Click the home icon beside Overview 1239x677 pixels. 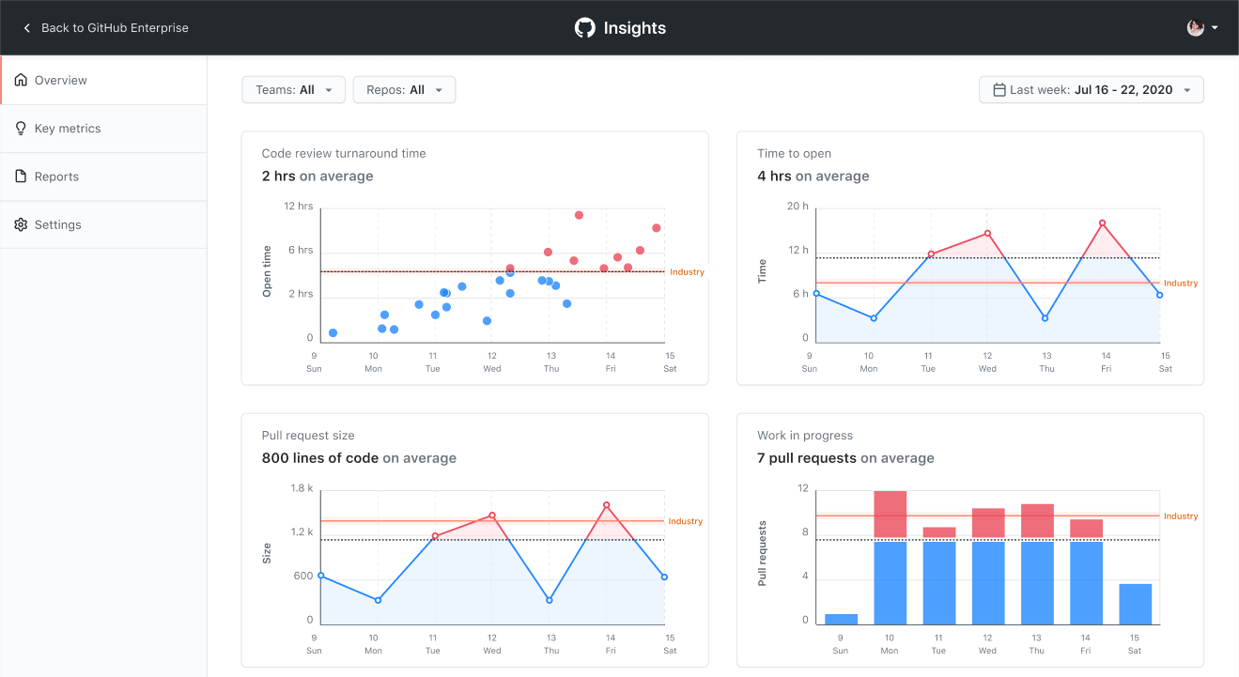point(20,80)
